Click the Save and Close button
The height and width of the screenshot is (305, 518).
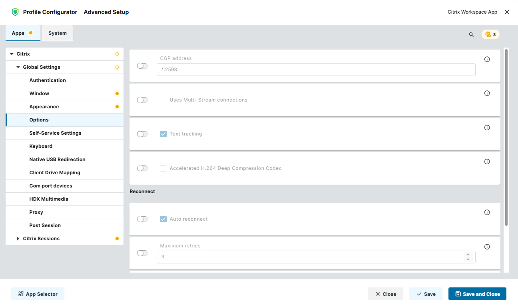click(477, 294)
